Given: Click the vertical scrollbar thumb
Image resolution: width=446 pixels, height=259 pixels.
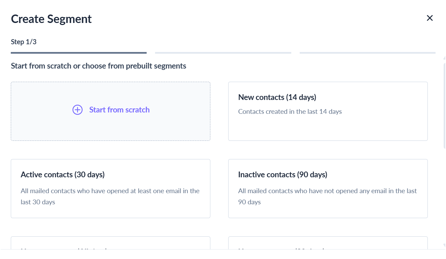Looking at the screenshot, I should coord(444,105).
